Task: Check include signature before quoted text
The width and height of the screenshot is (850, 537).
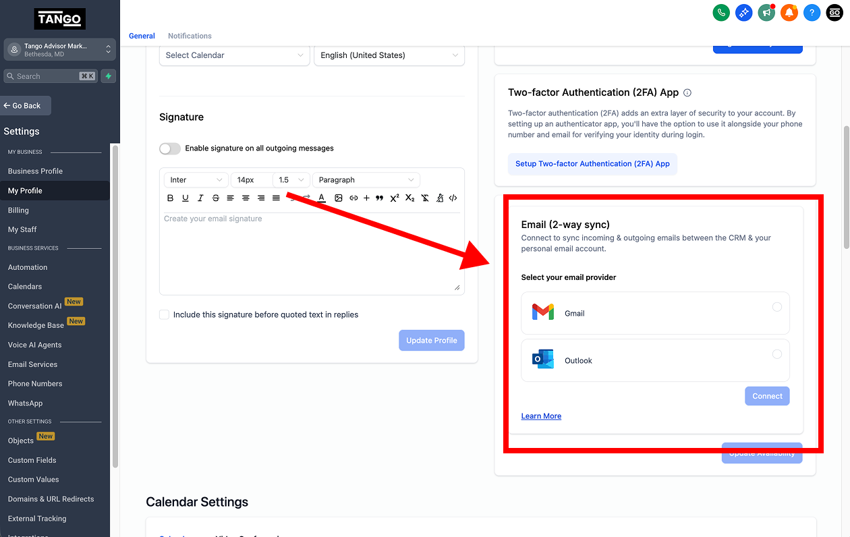Action: (x=164, y=314)
